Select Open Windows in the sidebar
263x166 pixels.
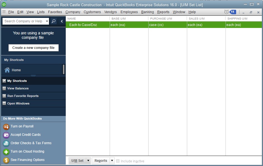[33, 103]
